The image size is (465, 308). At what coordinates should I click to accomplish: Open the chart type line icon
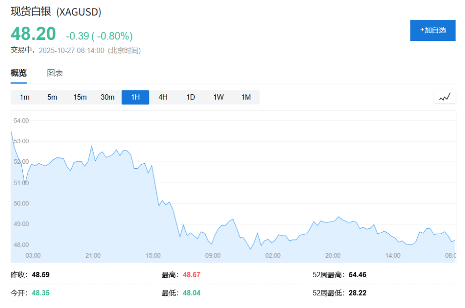[445, 97]
